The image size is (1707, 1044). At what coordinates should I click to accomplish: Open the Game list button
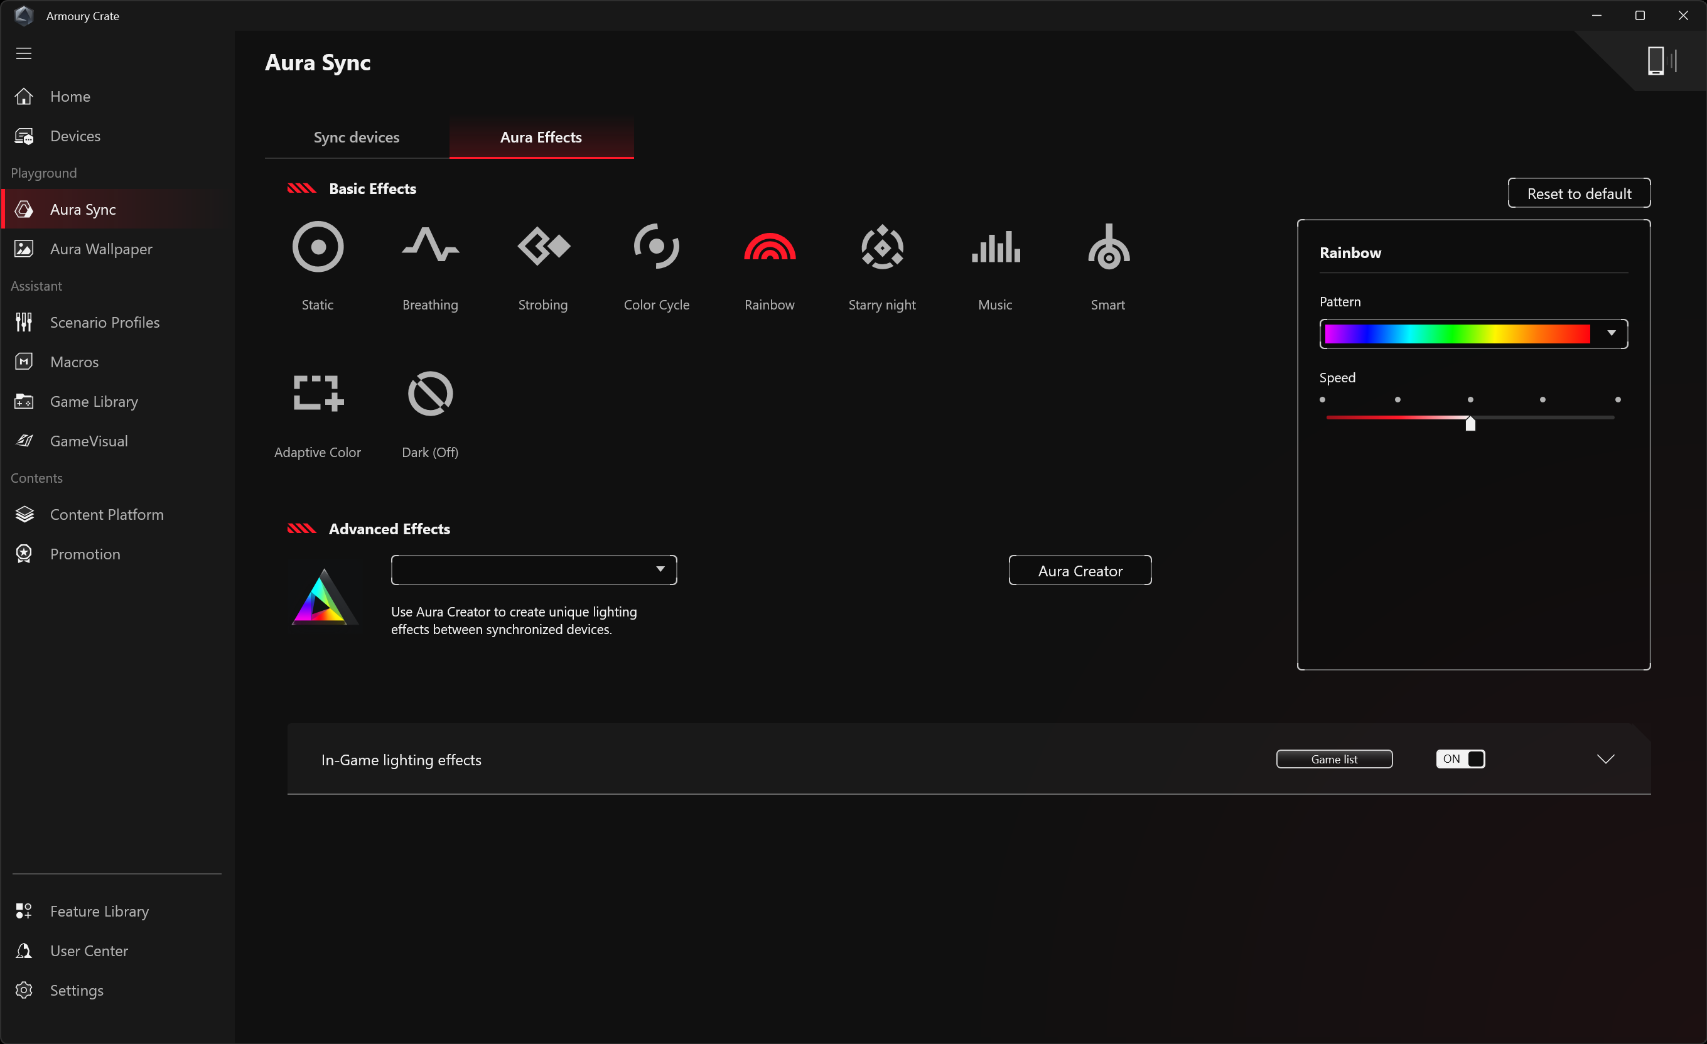click(1333, 759)
